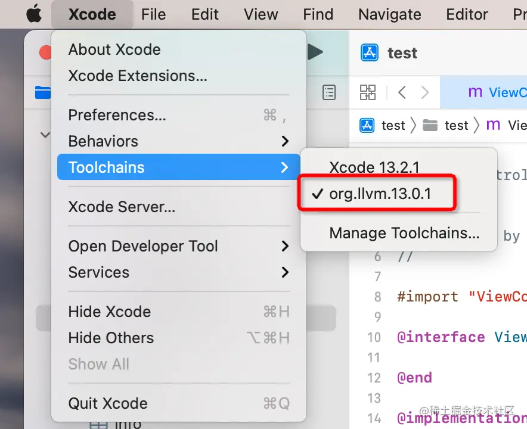Viewport: 527px width, 429px height.
Task: Click the @interface line of code
Action: pos(462,337)
